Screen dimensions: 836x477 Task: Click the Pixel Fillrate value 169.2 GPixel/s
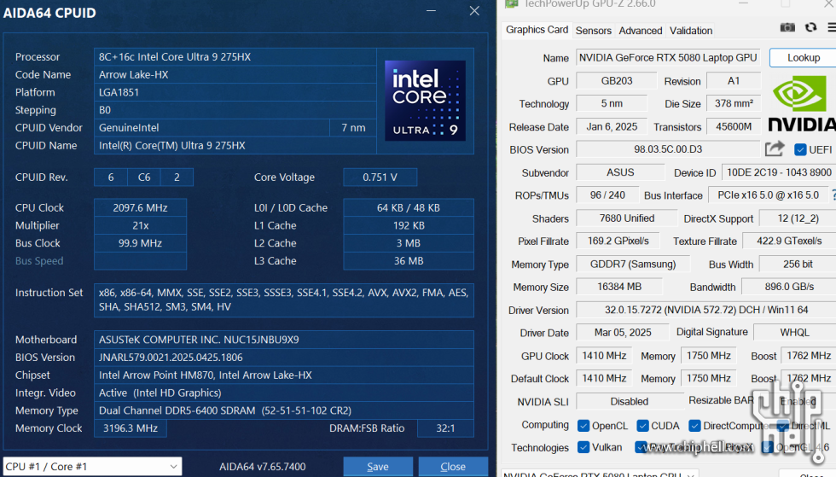tap(618, 241)
